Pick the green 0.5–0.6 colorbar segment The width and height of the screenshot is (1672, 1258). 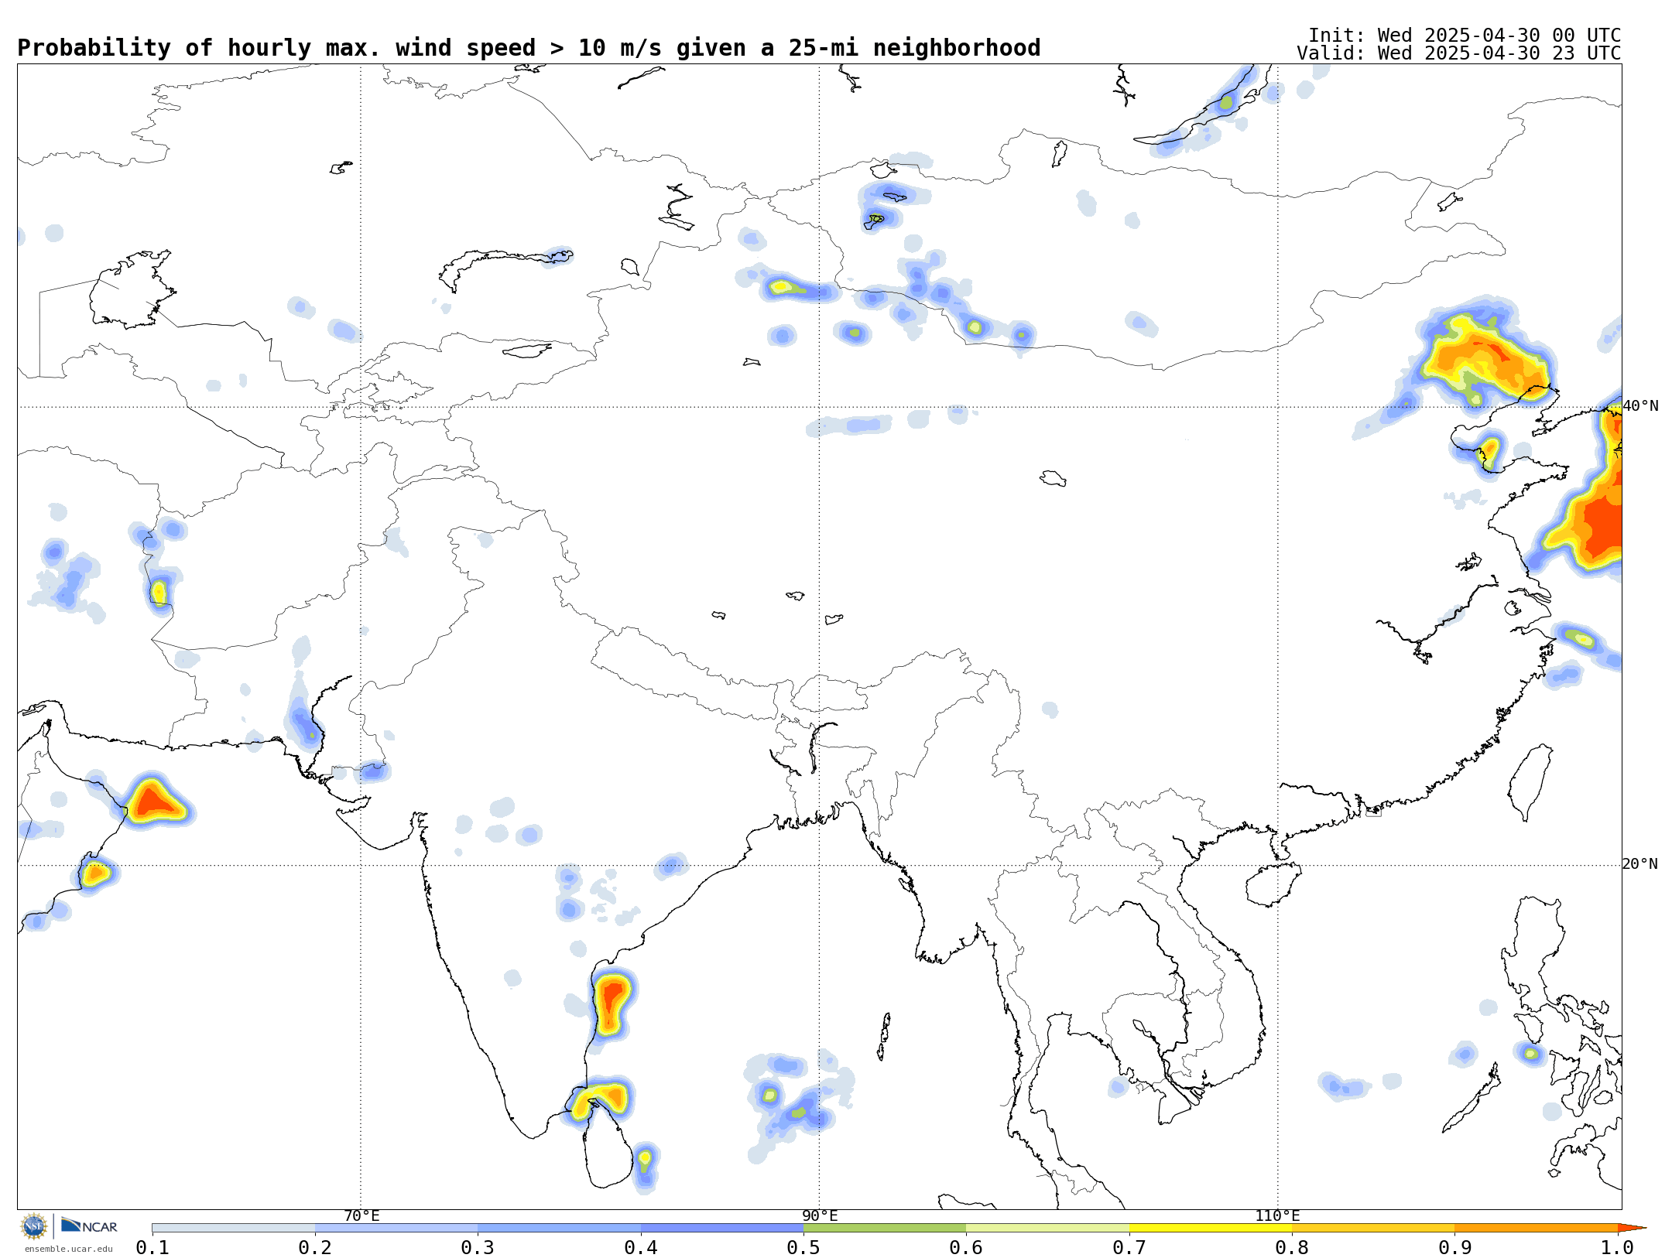[885, 1228]
